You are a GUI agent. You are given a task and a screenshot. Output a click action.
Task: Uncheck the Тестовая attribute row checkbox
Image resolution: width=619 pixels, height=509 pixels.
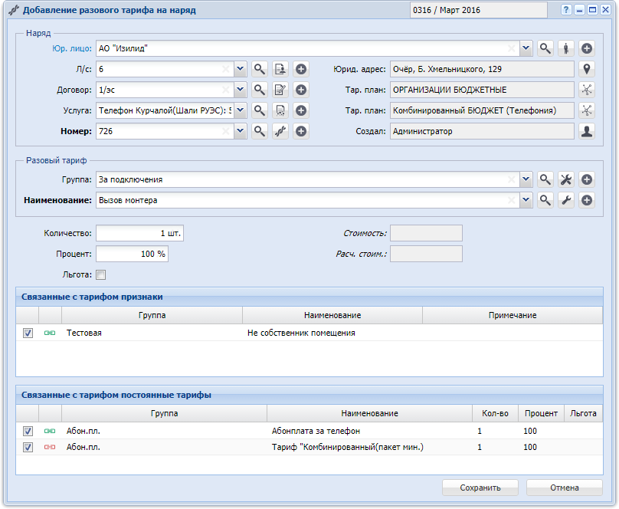click(28, 333)
